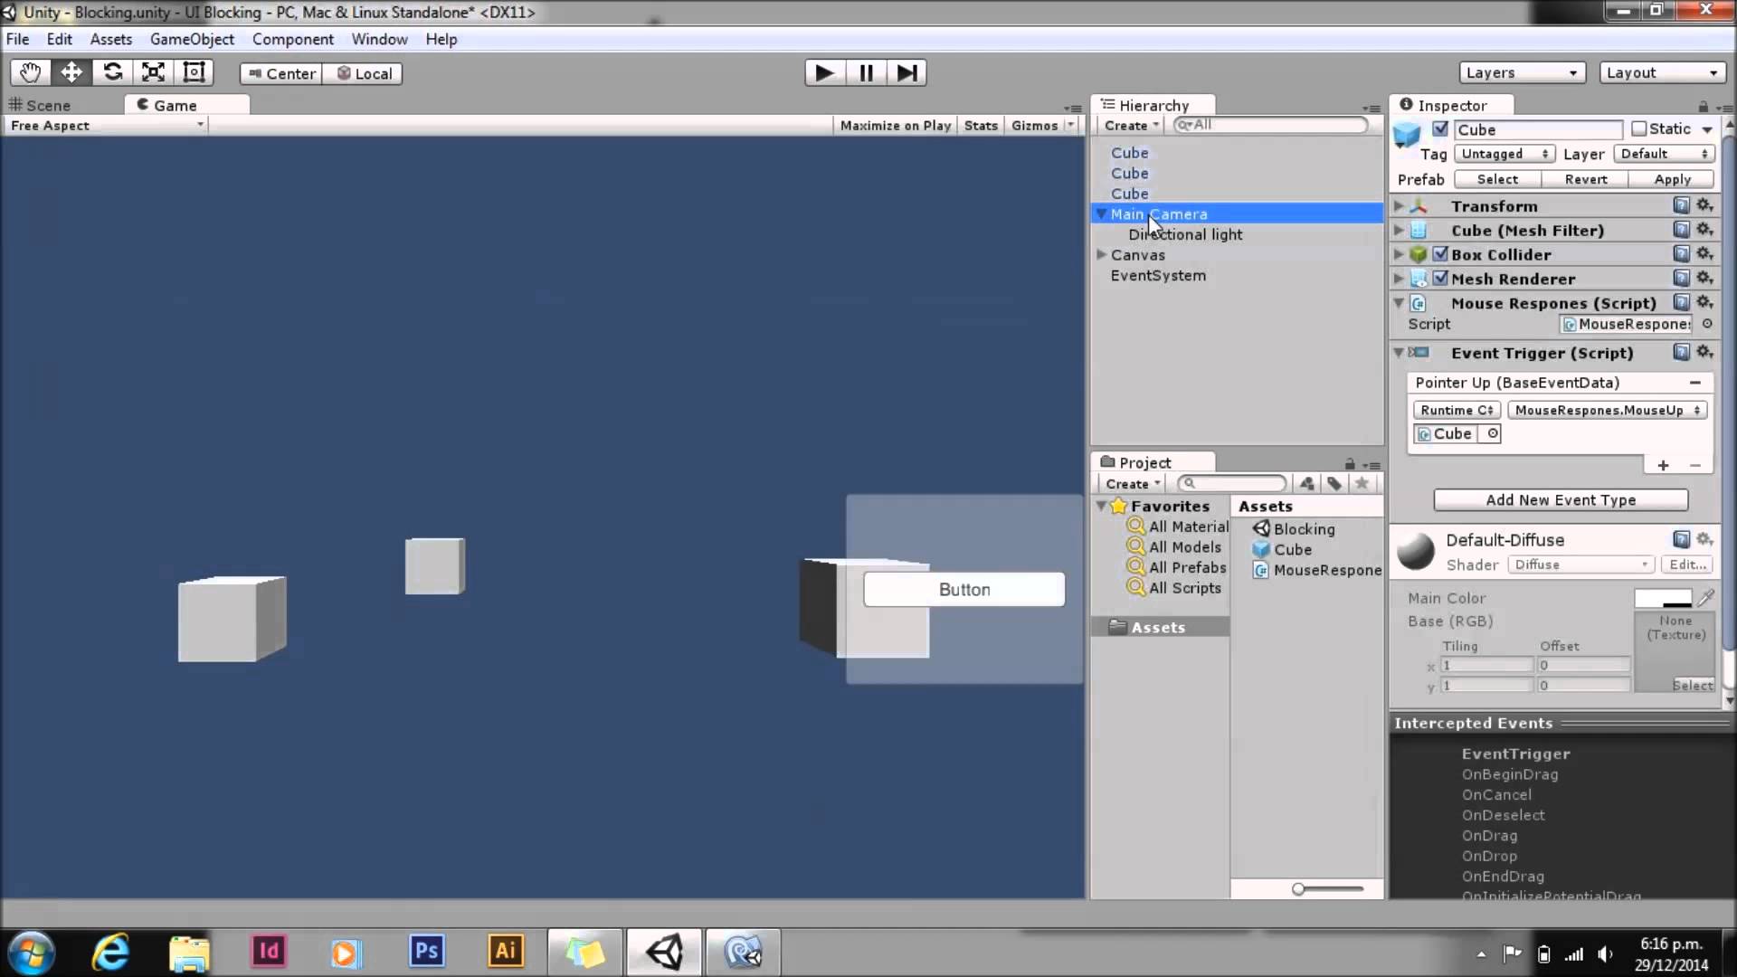Open the Default layer dropdown
The width and height of the screenshot is (1737, 977).
[1664, 154]
